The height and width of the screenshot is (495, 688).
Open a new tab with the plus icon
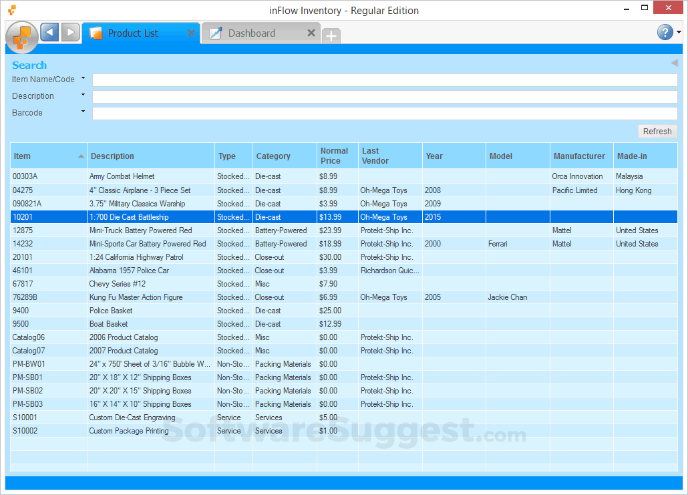coord(331,35)
